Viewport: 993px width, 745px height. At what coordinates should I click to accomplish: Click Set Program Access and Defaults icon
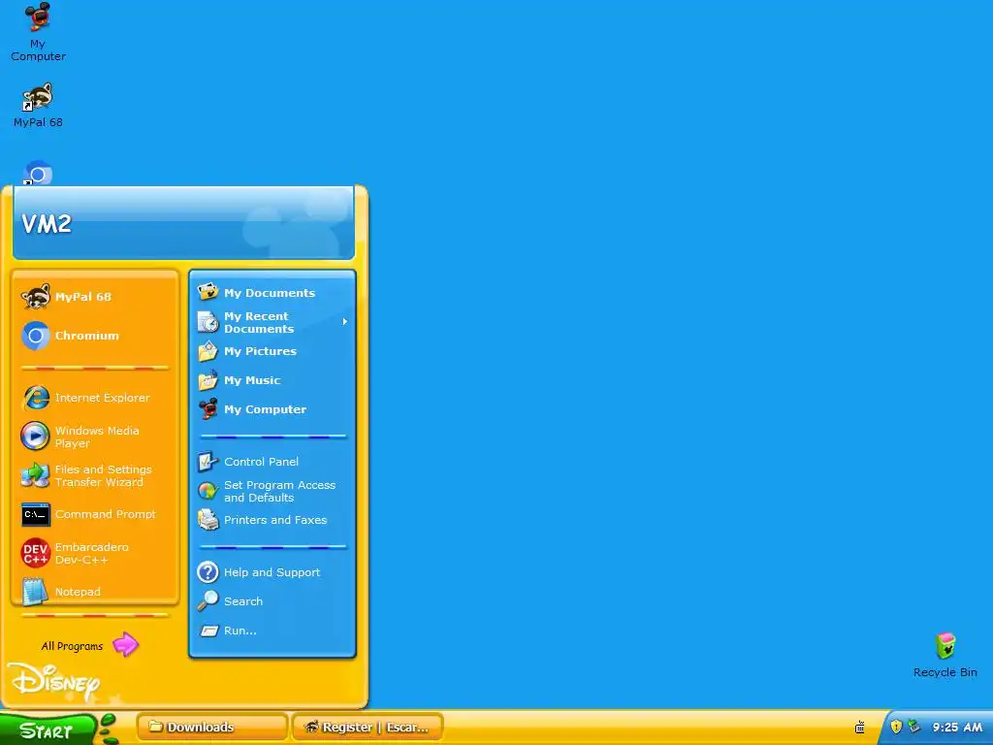pos(208,491)
